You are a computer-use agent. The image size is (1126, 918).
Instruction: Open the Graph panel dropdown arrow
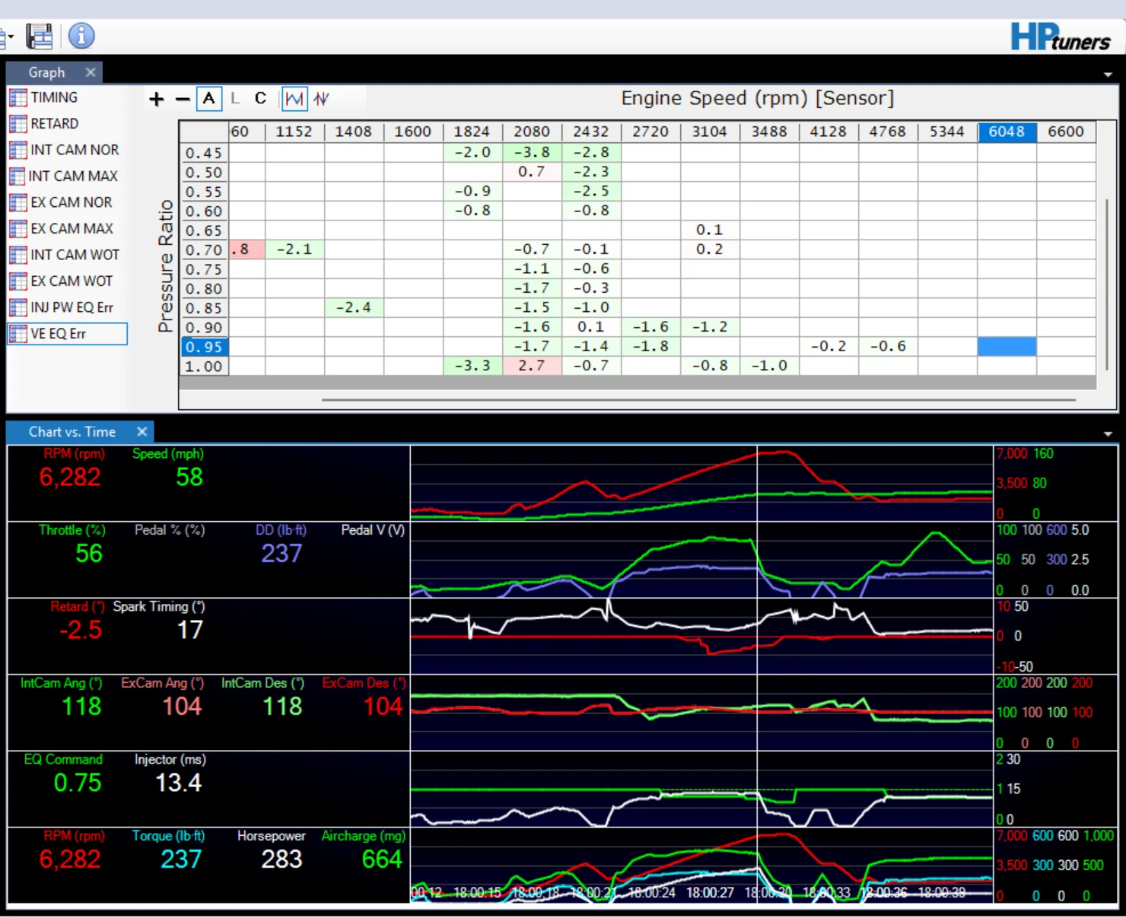click(x=1108, y=75)
